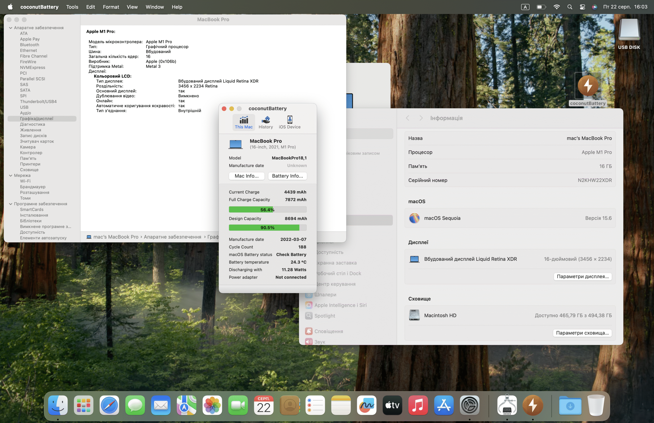This screenshot has height=423, width=654.
Task: Open Photos from the Dock
Action: point(212,405)
